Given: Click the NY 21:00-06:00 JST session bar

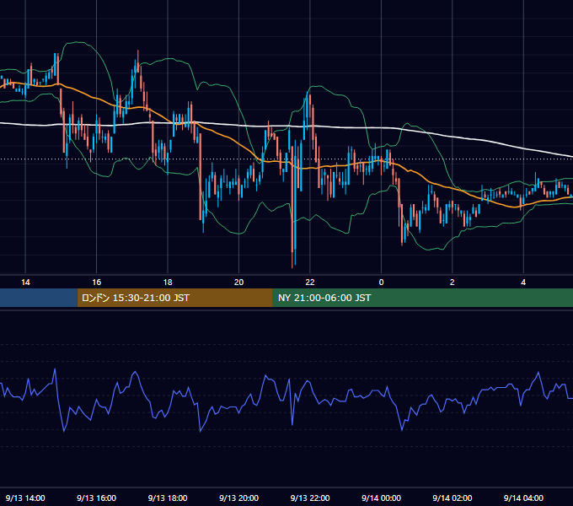Looking at the screenshot, I should click(423, 298).
